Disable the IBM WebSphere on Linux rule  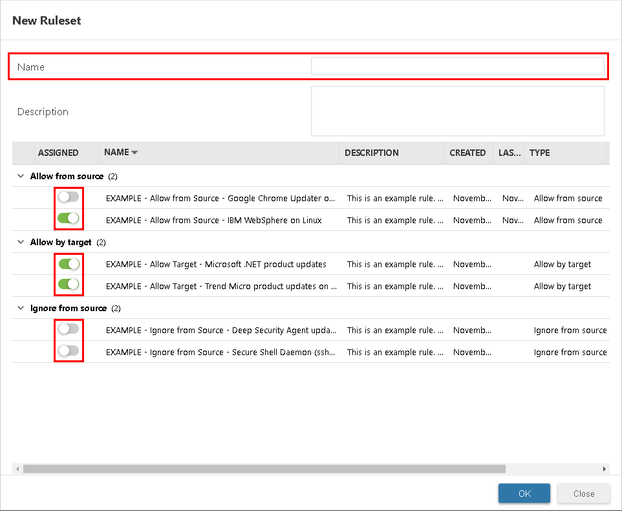69,220
